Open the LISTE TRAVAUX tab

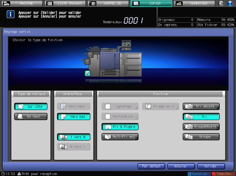click(65, 3)
